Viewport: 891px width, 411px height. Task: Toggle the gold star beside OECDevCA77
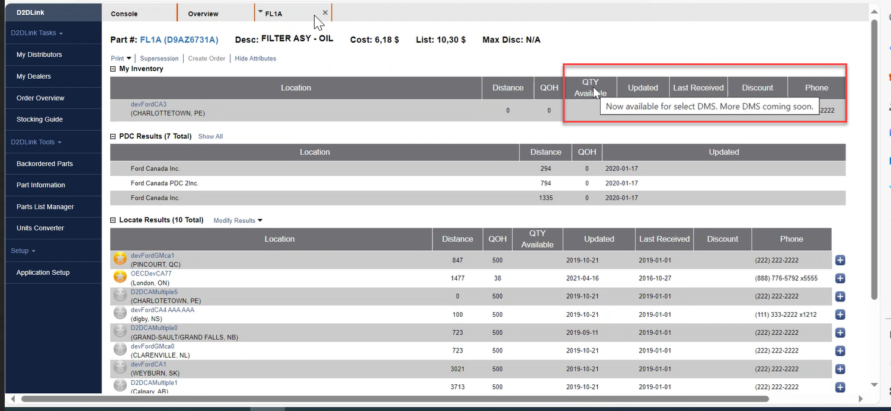[x=120, y=277]
